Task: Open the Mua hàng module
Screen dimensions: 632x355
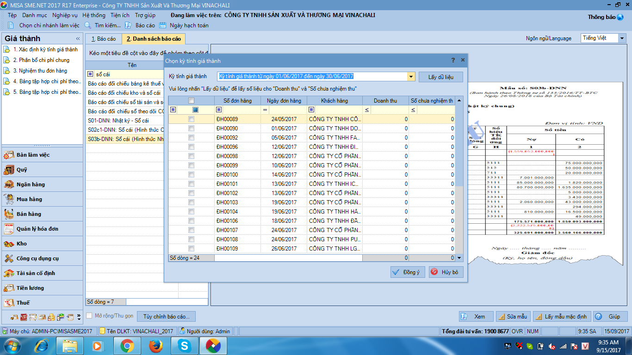Action: pyautogui.click(x=42, y=199)
